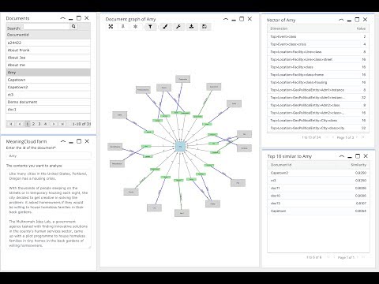
Task: Select doc13 in Top 10 similar list
Action: point(318,204)
